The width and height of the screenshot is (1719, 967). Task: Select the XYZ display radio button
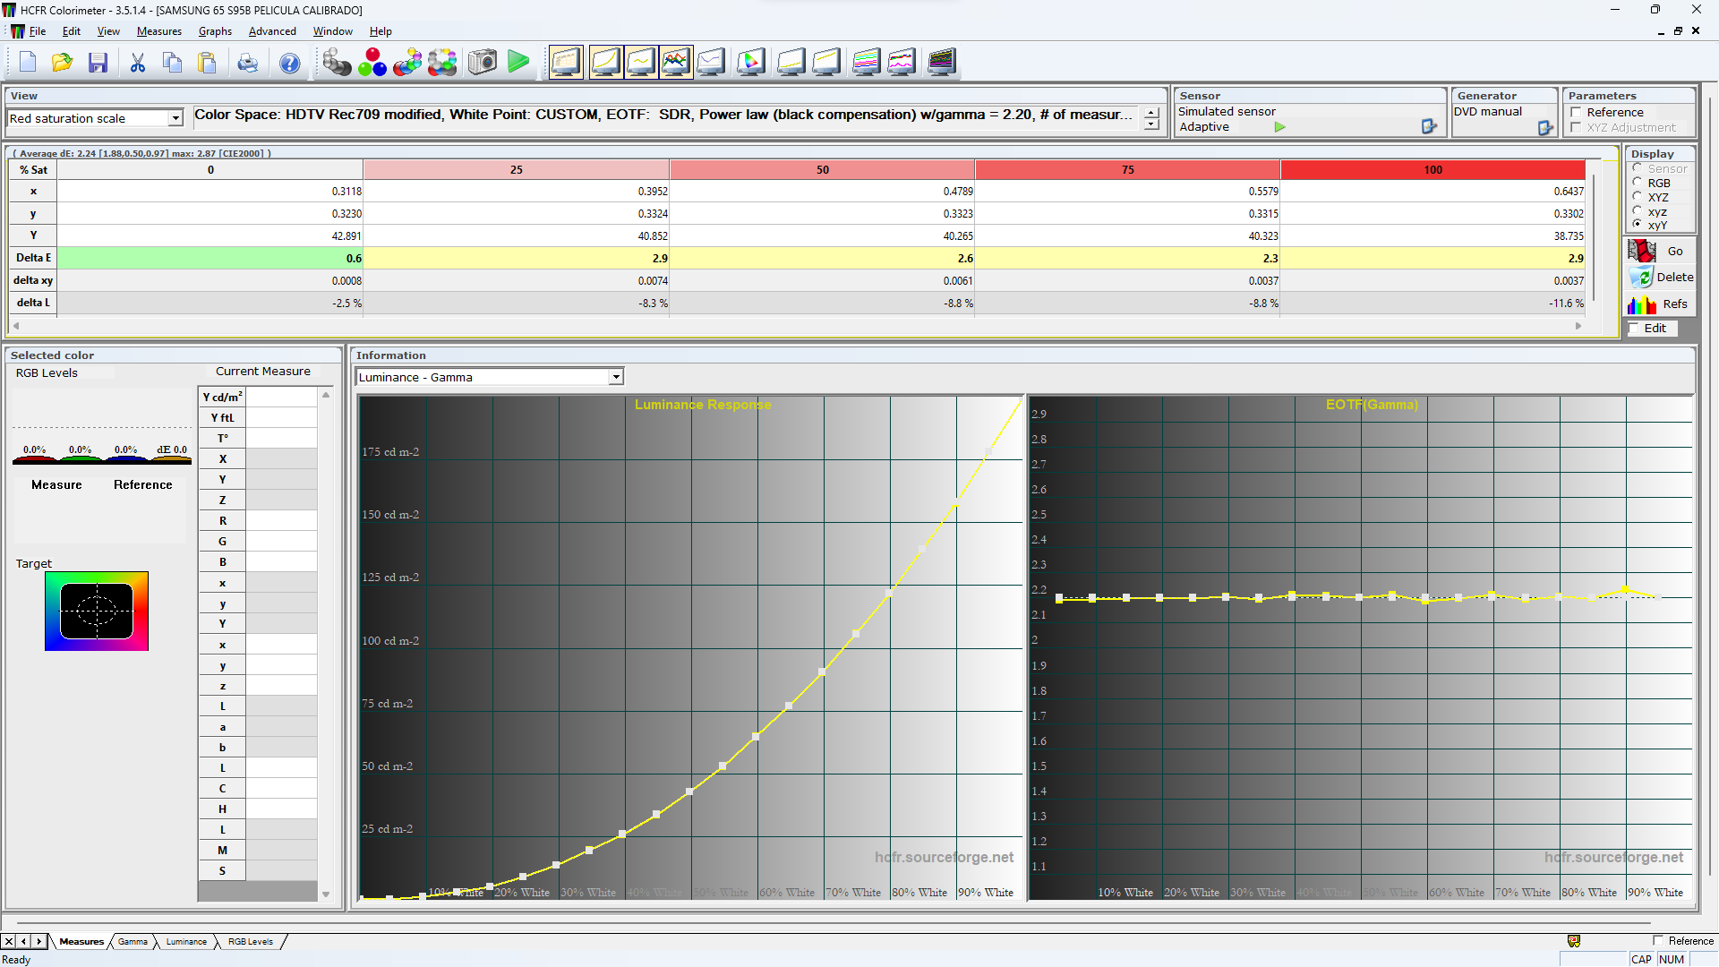pyautogui.click(x=1638, y=197)
